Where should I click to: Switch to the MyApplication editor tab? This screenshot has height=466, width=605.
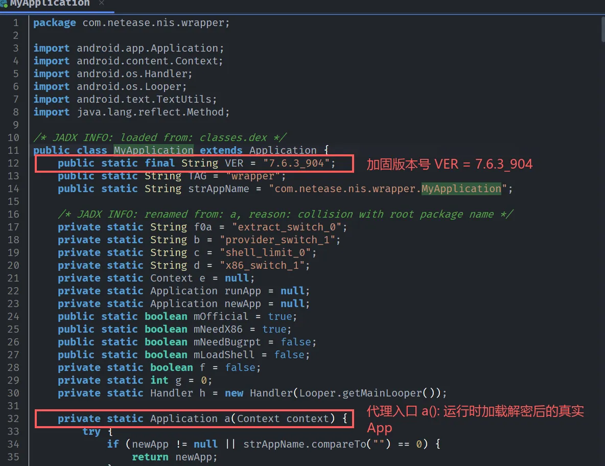(50, 4)
